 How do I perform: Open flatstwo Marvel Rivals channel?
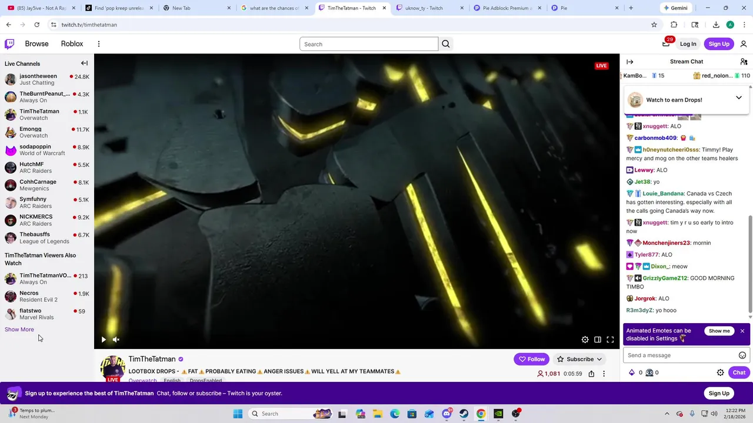coord(47,314)
